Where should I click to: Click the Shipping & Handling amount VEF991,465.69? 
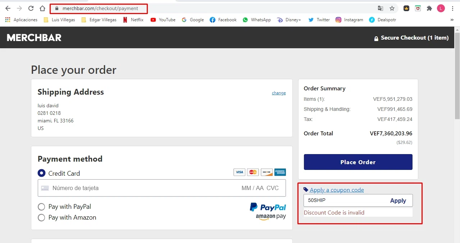coord(395,109)
